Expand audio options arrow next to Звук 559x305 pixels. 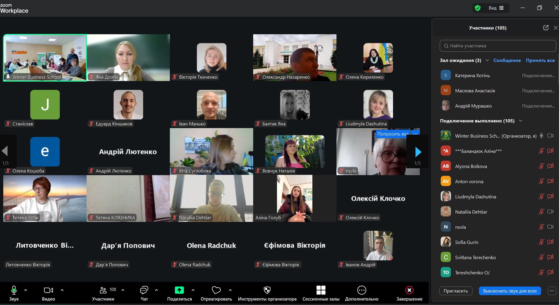(x=26, y=290)
